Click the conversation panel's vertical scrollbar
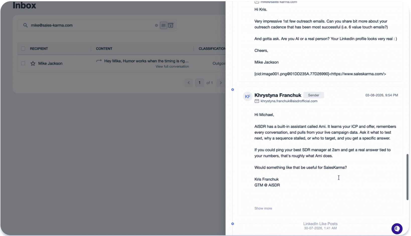The width and height of the screenshot is (411, 236). [x=407, y=177]
